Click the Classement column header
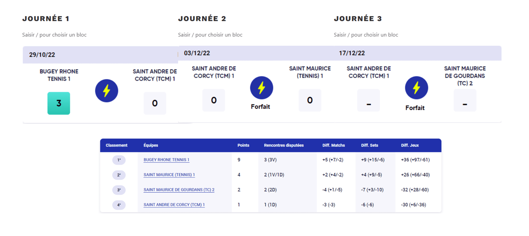Viewport: 529px width, 236px height. [116, 145]
